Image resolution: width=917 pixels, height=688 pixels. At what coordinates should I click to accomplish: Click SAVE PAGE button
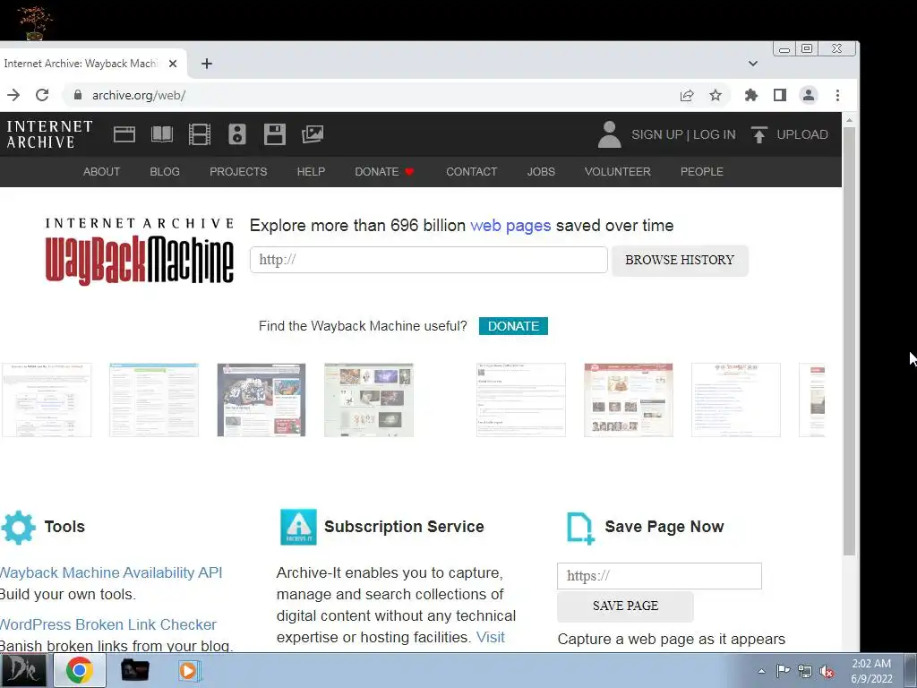625,606
